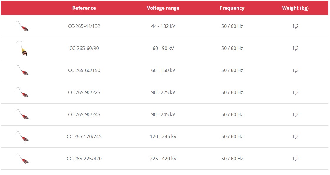Select reference CC-265-120/245
The width and height of the screenshot is (330, 175).
coord(84,136)
